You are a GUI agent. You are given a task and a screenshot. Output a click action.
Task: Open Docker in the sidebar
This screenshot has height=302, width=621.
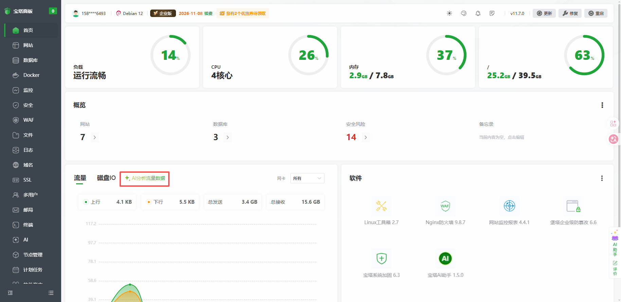[31, 75]
